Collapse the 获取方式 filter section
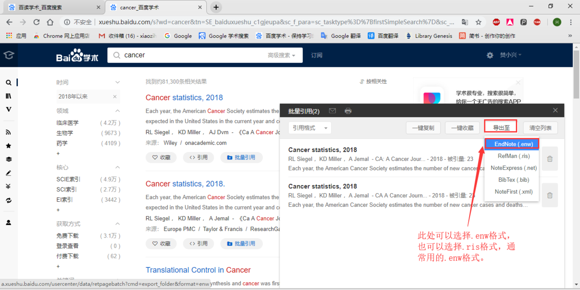 (117, 224)
